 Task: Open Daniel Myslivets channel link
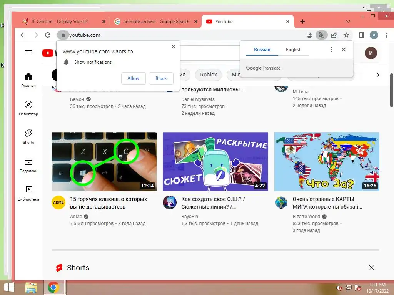(198, 99)
